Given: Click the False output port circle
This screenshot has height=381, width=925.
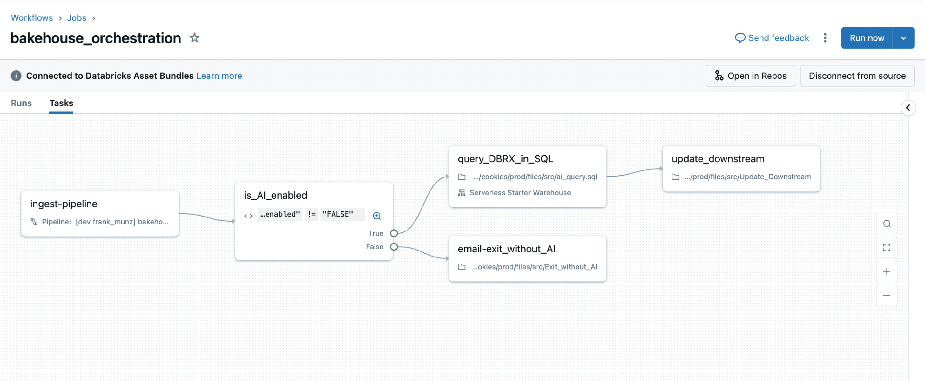Looking at the screenshot, I should (394, 247).
